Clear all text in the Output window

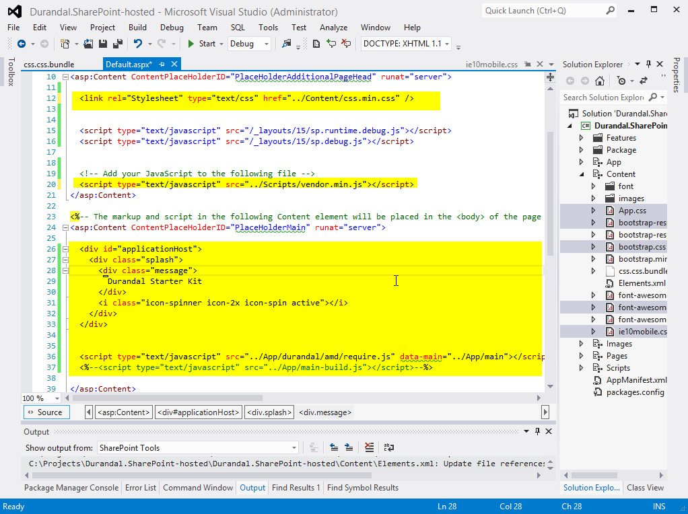[369, 447]
